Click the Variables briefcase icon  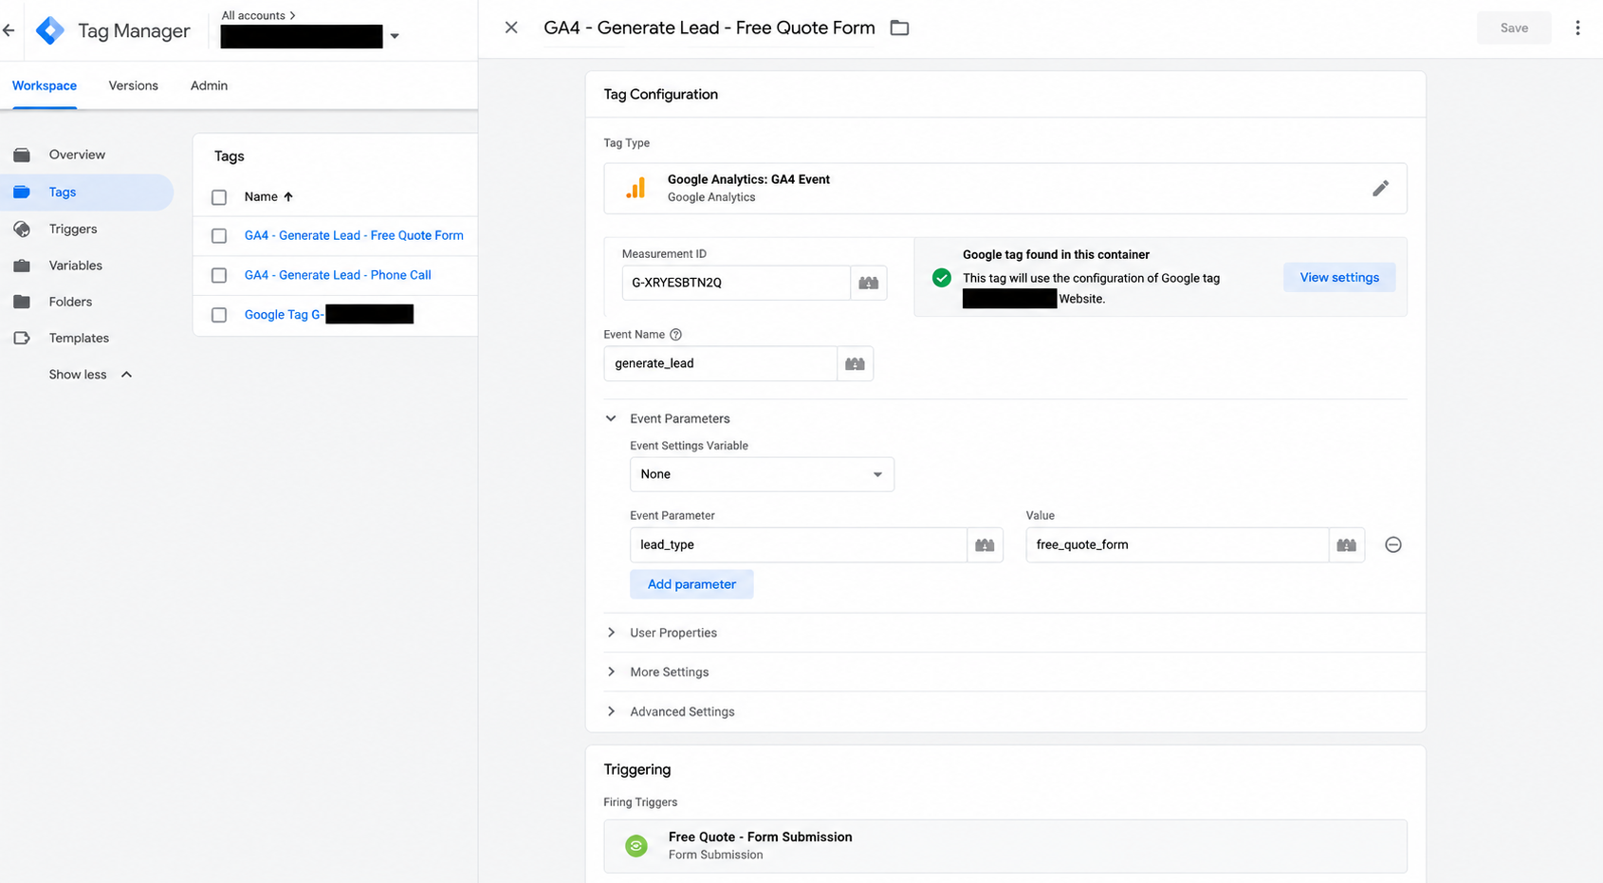(22, 266)
